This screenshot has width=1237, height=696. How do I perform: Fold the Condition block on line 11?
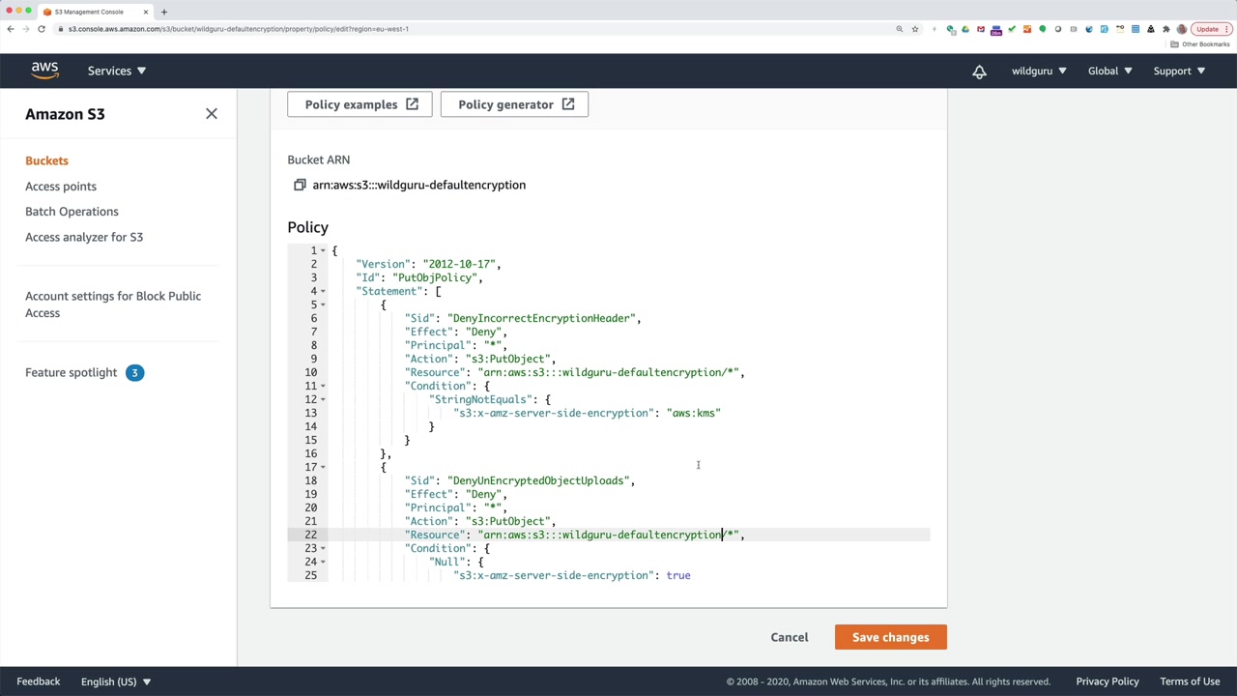323,387
